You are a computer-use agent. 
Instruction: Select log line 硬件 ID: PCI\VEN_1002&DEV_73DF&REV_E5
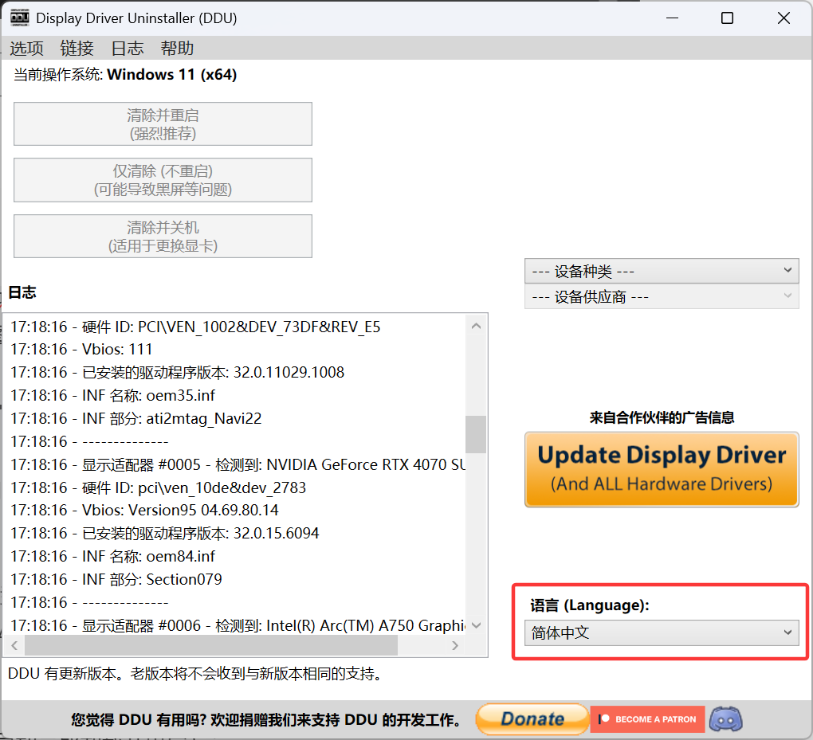pos(195,327)
